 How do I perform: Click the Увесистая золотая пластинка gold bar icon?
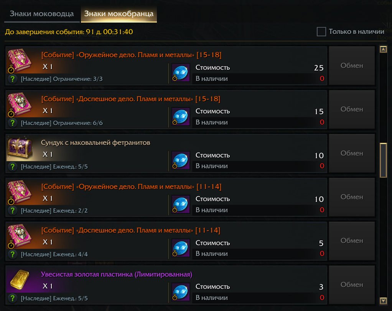[18, 279]
